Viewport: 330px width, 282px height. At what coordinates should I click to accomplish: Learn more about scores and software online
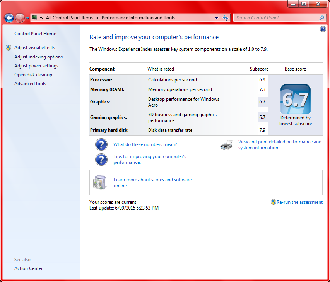click(152, 182)
